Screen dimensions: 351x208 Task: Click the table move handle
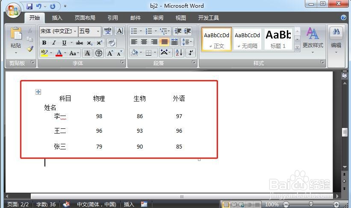[38, 92]
